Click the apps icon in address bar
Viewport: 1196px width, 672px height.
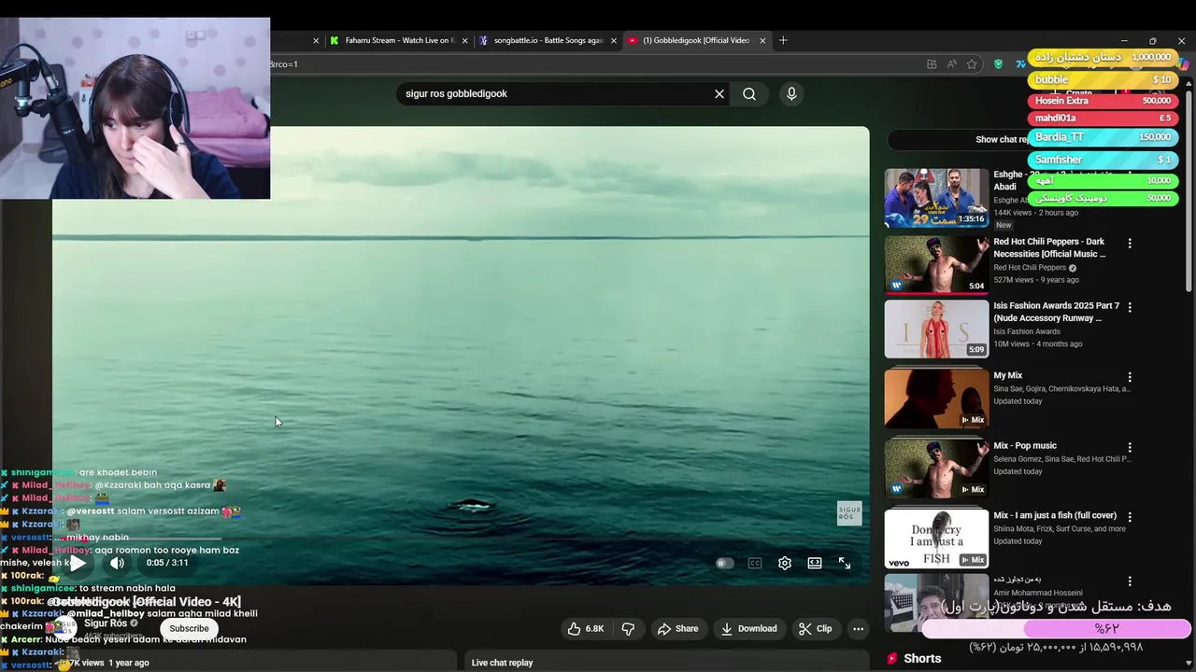(x=932, y=64)
